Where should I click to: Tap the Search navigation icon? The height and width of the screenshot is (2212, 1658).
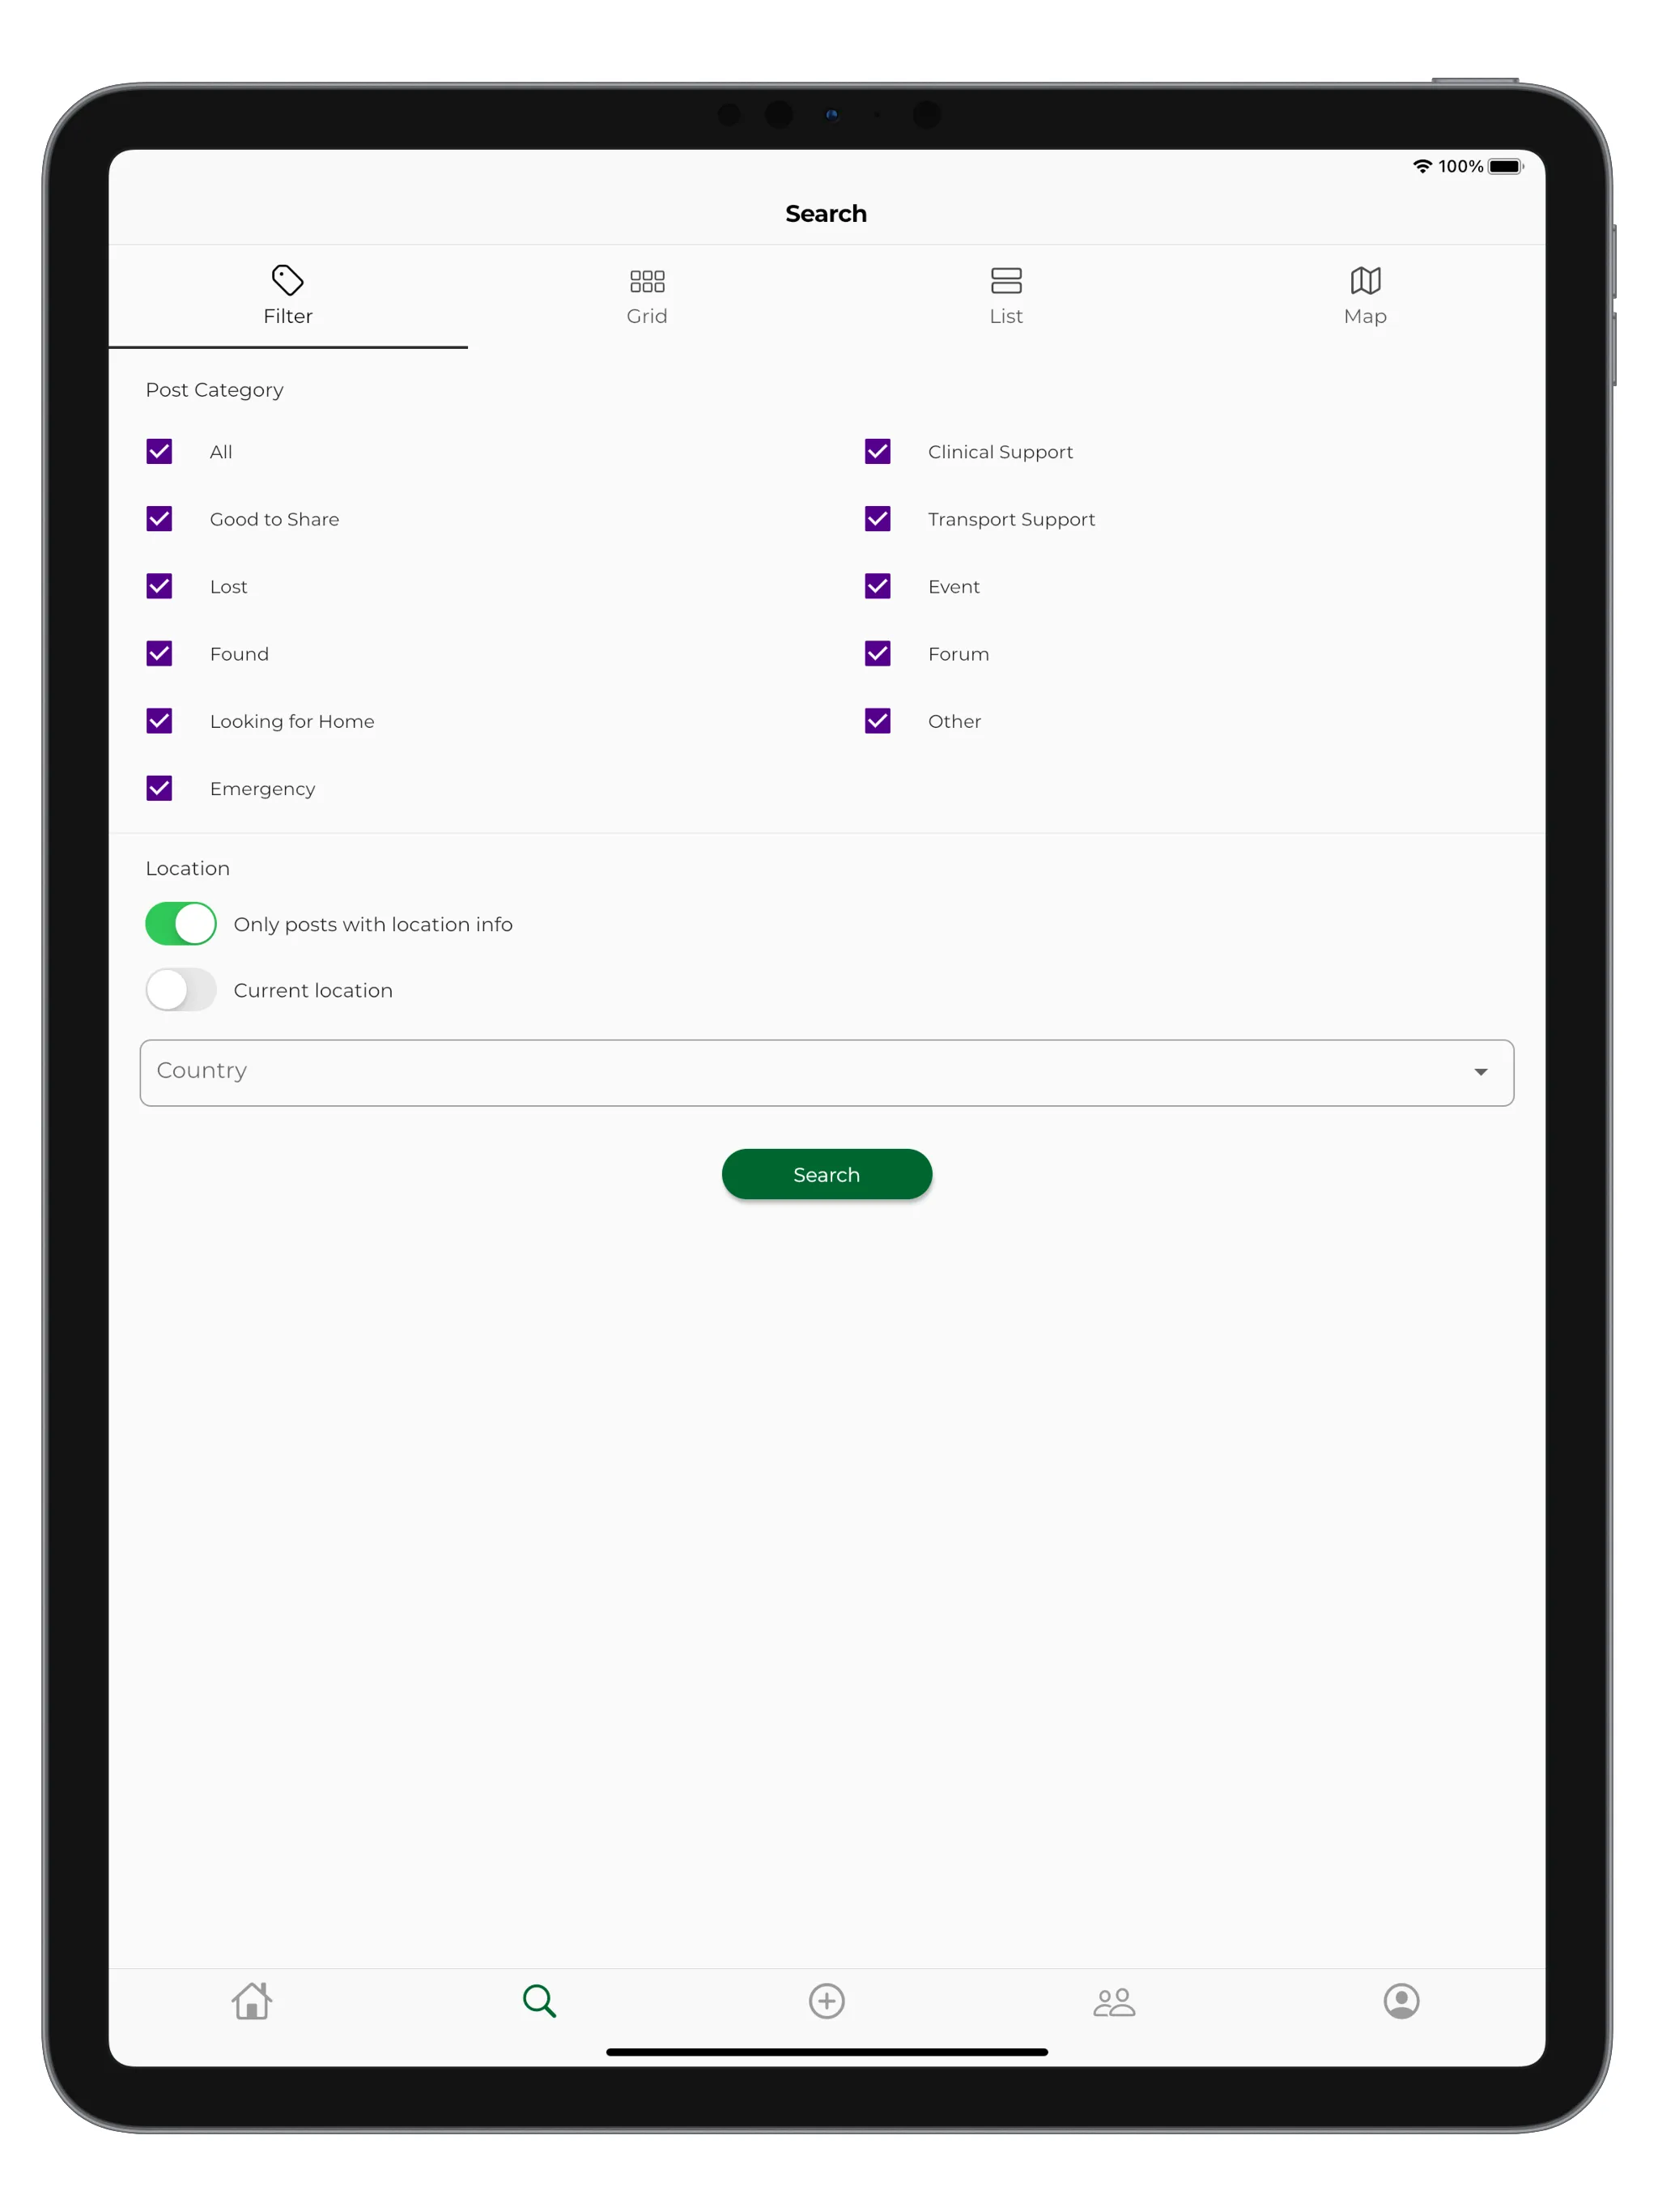[540, 2001]
